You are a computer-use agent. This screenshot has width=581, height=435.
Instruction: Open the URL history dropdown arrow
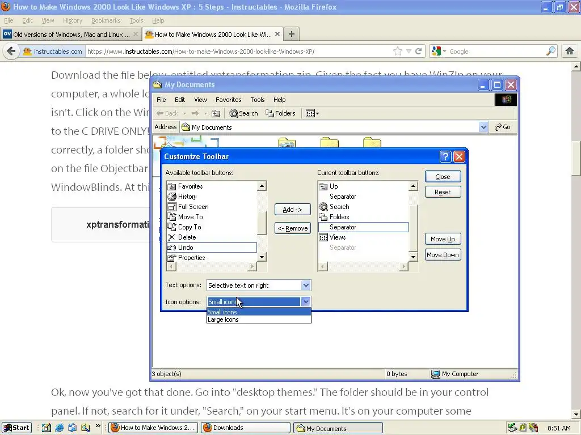point(409,52)
